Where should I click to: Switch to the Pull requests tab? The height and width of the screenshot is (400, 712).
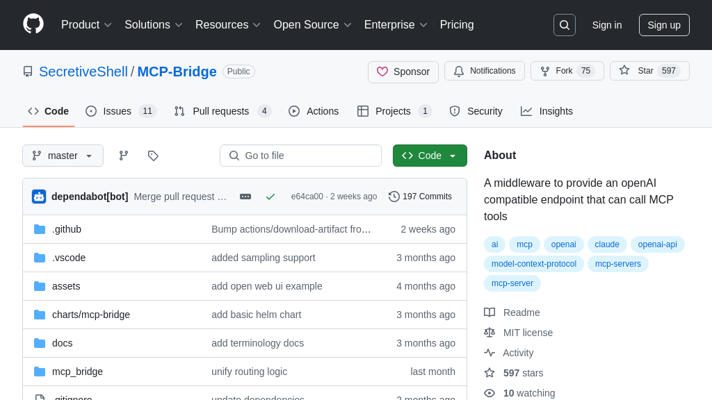click(222, 111)
